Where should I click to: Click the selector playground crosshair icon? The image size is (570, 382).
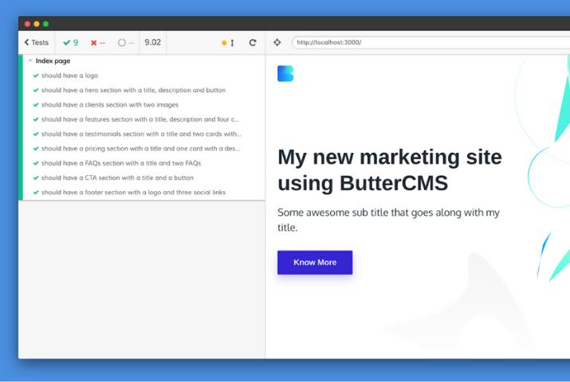(x=277, y=43)
